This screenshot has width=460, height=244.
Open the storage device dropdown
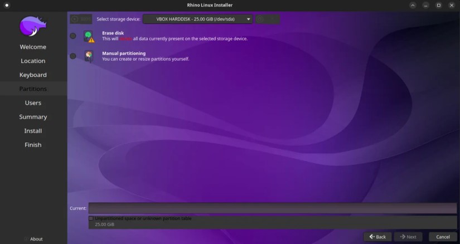point(197,19)
